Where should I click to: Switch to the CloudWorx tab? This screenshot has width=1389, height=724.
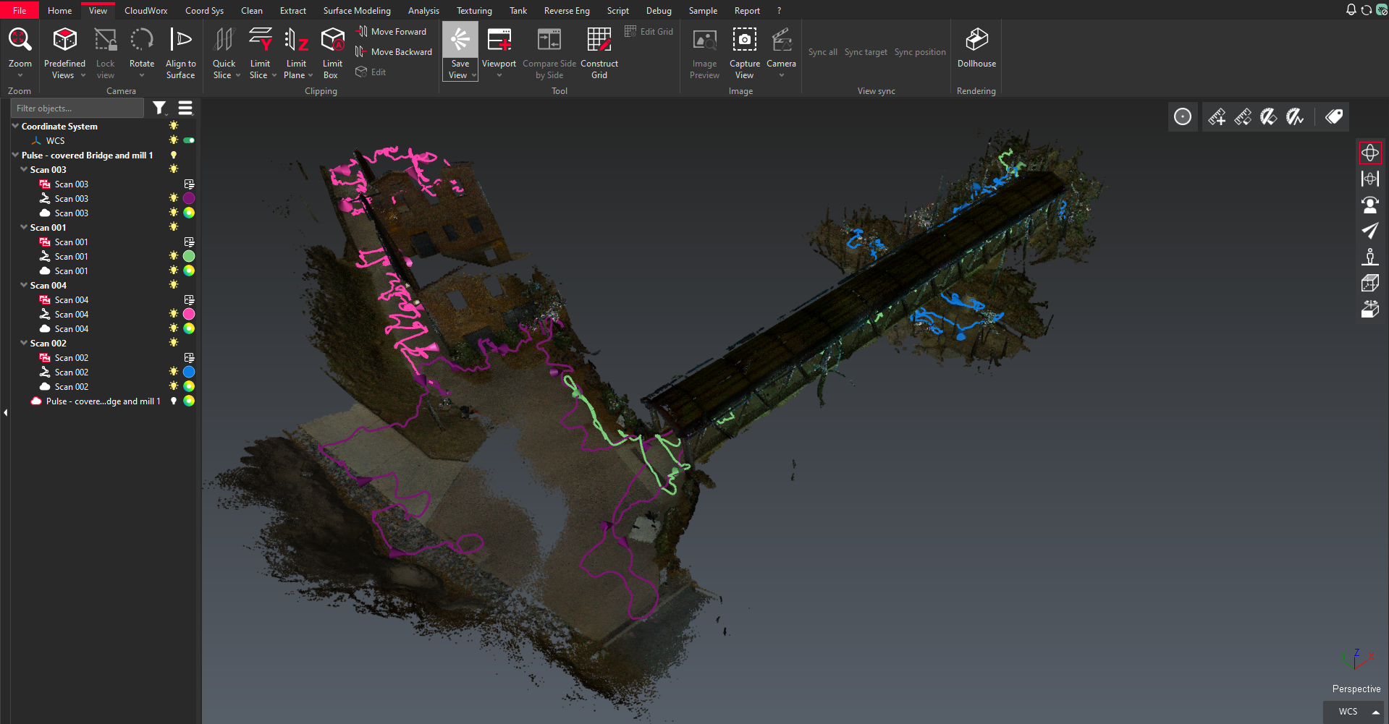pyautogui.click(x=145, y=11)
